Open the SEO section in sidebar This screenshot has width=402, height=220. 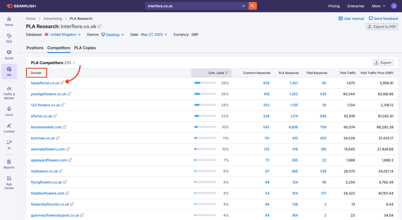(x=9, y=38)
